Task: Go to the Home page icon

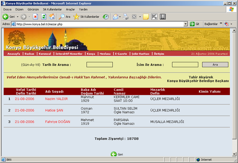Action: 52,17
